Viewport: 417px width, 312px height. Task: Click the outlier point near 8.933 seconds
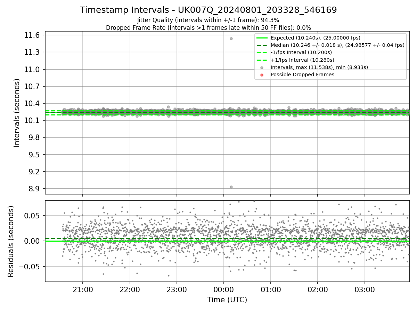[231, 187]
